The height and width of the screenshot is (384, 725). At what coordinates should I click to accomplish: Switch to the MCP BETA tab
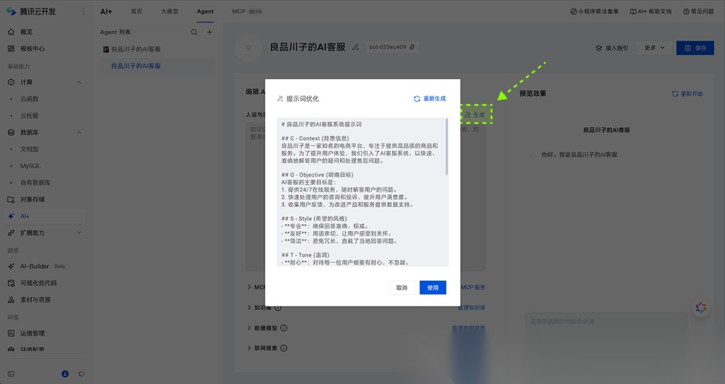tap(247, 11)
